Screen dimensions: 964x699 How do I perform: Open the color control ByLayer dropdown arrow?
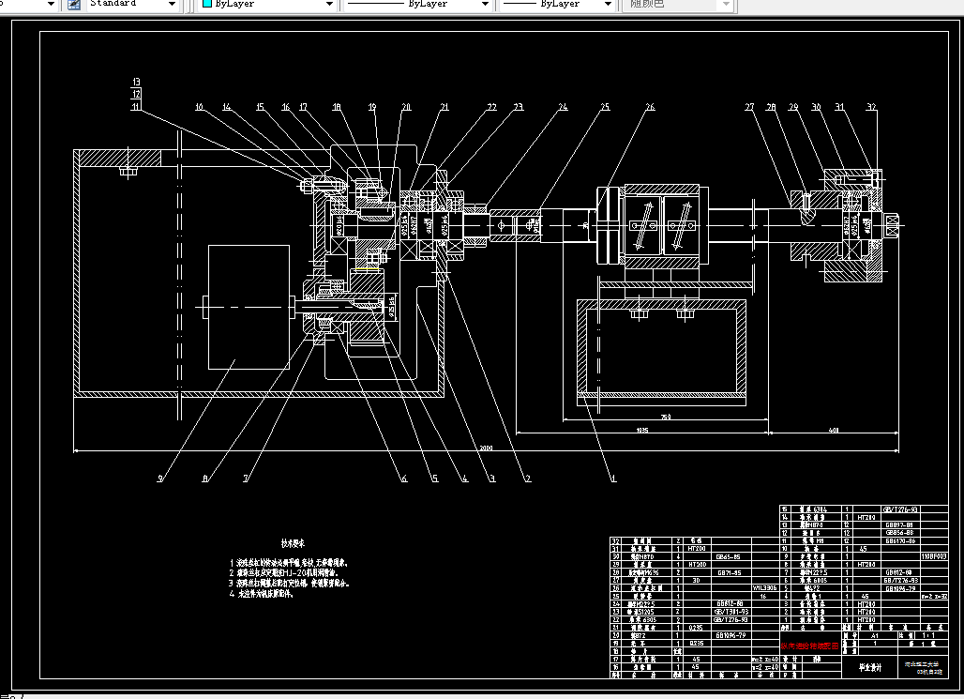click(x=329, y=5)
